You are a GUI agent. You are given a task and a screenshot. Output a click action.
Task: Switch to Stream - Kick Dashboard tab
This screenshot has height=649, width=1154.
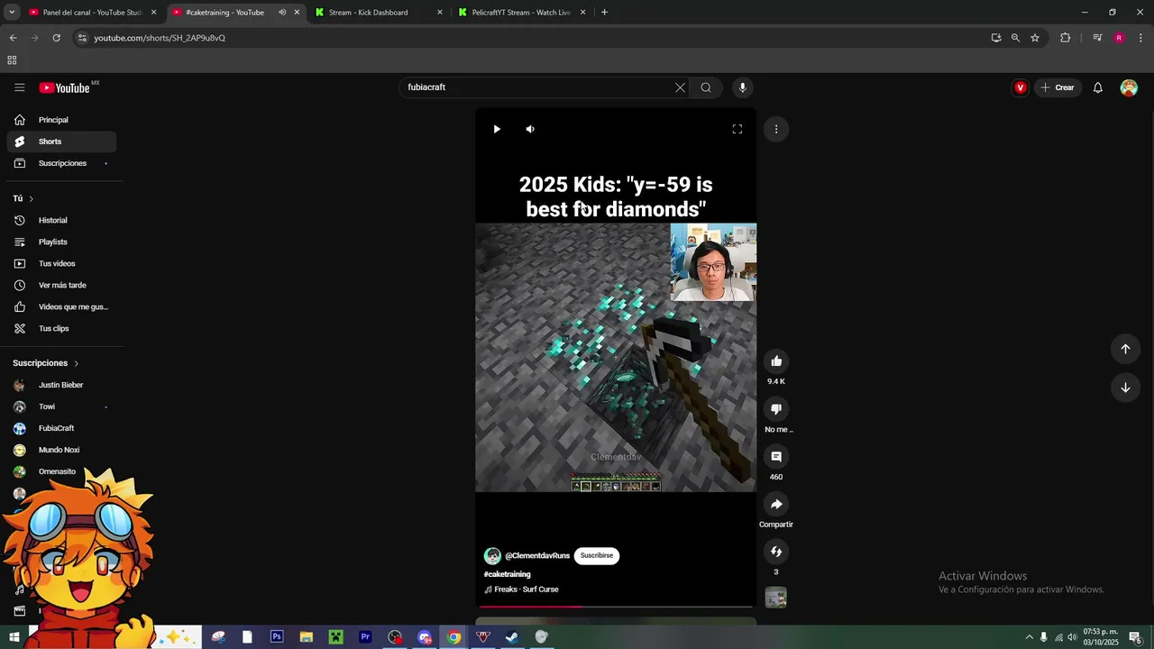(x=379, y=13)
